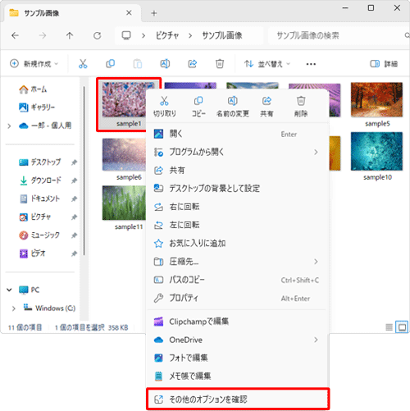
Task: Select 共有 menu entry below プログラムから開く
Action: (x=238, y=171)
